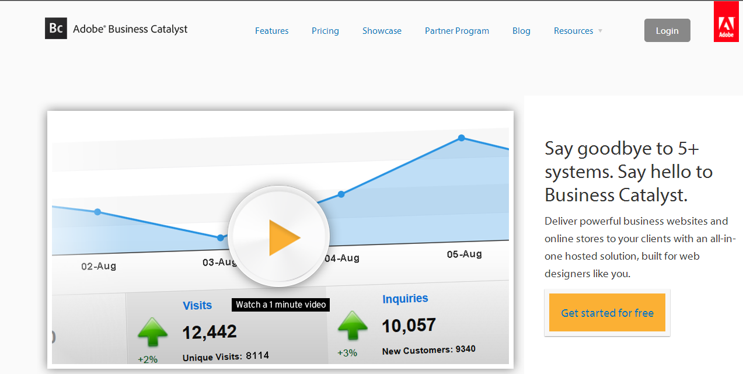
Task: Click the New Customers: 9340 text
Action: click(429, 350)
